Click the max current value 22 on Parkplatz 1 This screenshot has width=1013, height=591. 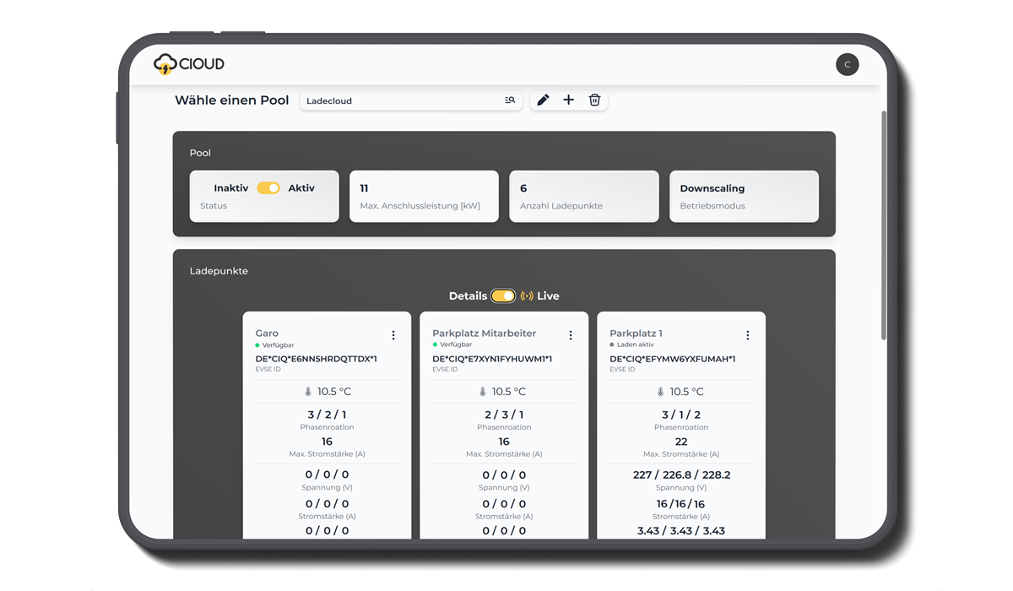tap(681, 442)
